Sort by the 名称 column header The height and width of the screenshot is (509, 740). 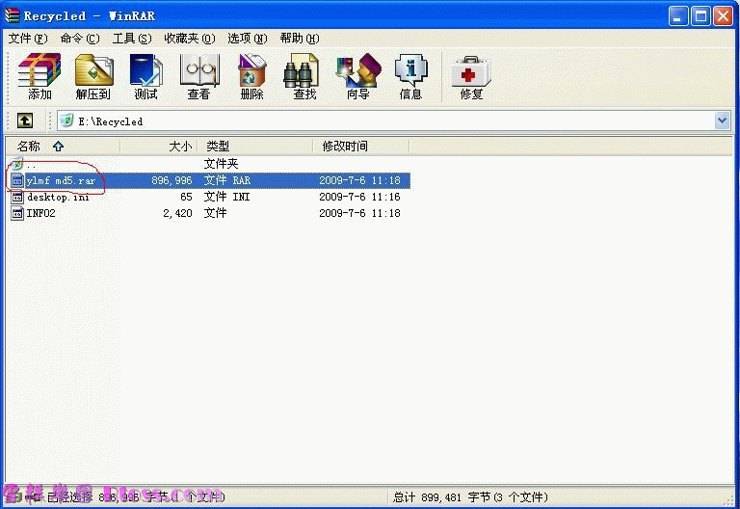(63, 147)
